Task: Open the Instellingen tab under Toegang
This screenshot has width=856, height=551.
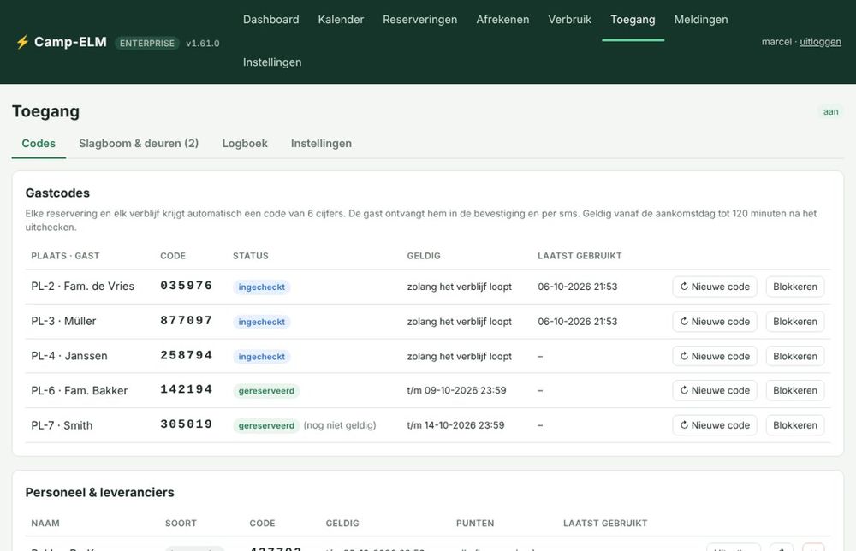Action: (321, 144)
